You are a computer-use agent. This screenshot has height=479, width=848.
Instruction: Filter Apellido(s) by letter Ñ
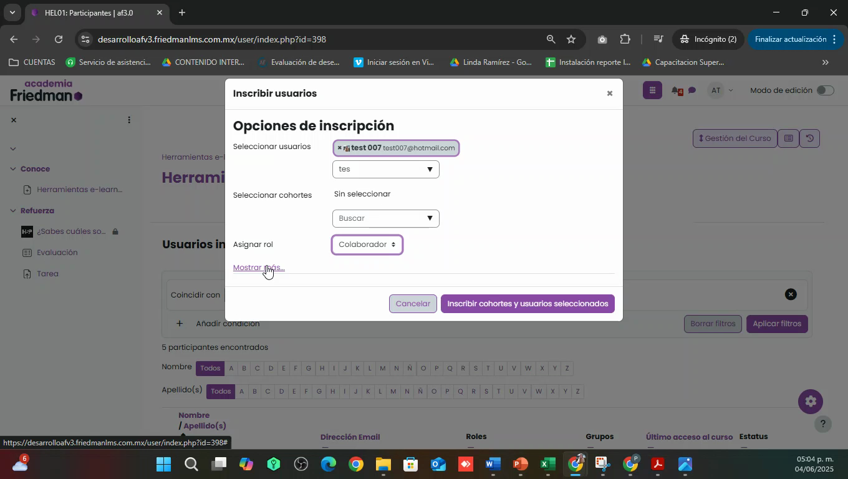tap(420, 391)
